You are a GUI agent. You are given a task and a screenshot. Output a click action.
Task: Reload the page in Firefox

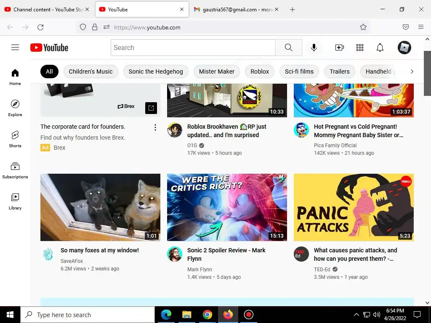coord(40,27)
